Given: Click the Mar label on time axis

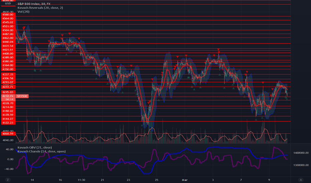Looking at the screenshot, I should point(185,180).
